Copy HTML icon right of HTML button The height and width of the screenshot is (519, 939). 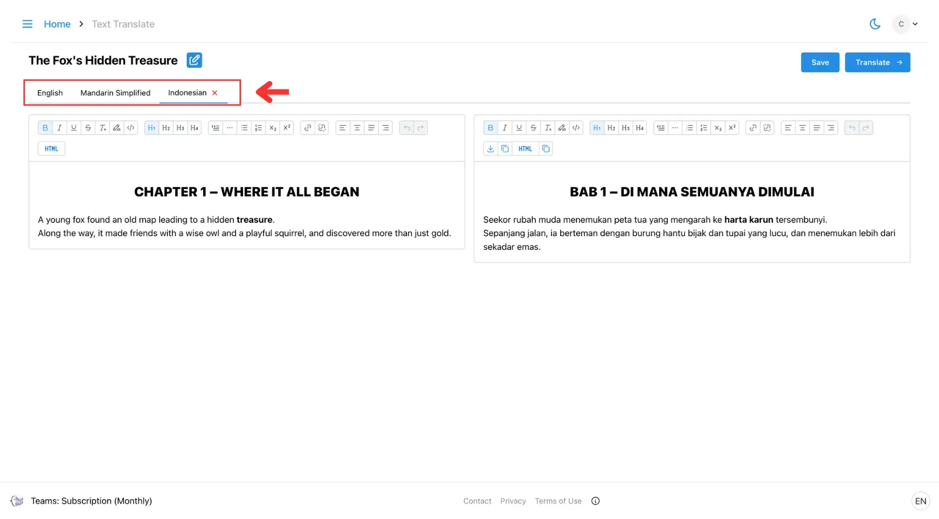[545, 149]
